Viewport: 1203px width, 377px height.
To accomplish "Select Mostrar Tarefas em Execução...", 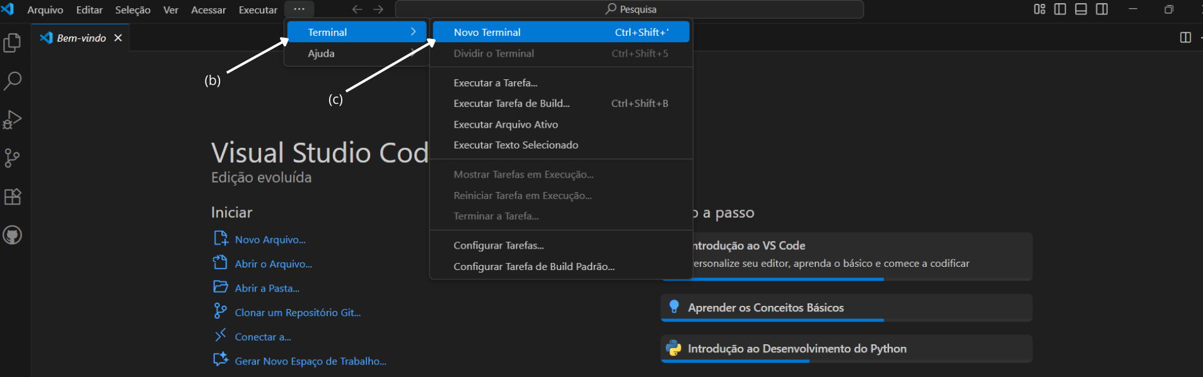I will point(561,174).
